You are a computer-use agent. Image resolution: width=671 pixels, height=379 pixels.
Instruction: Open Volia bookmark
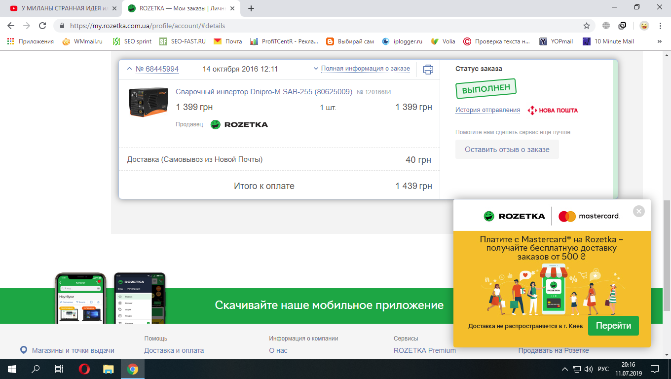click(443, 41)
